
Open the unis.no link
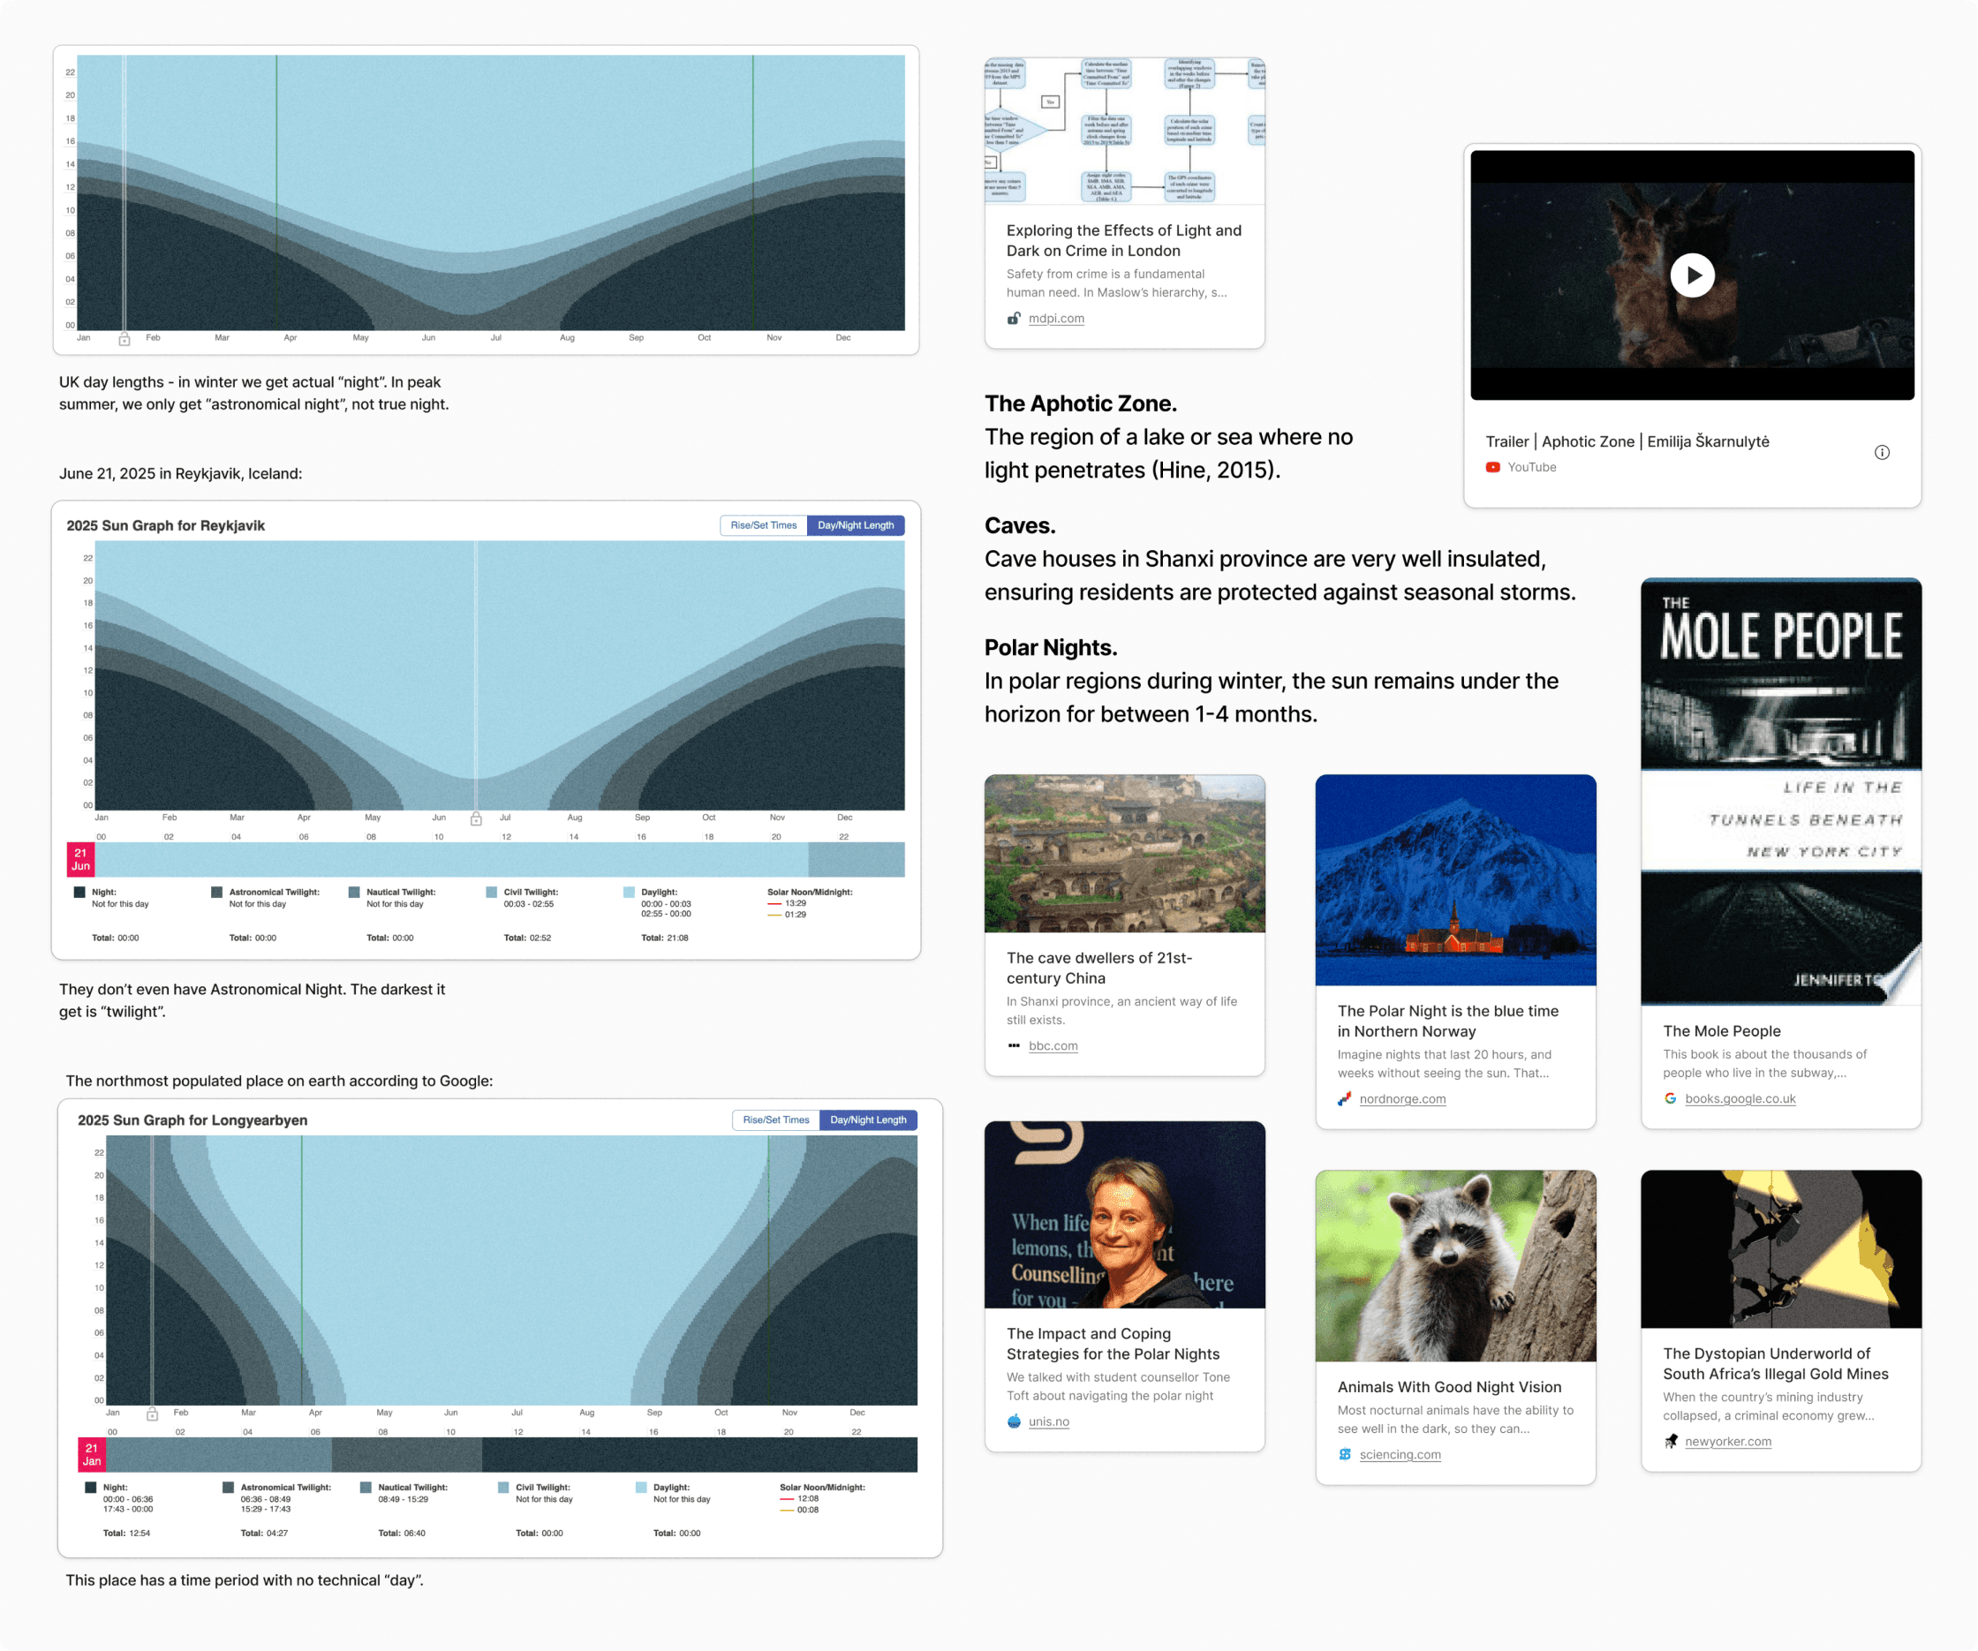coord(1048,1421)
